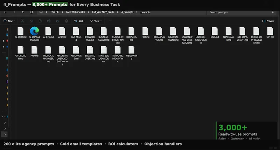The height and width of the screenshot is (150, 280).
Task: Click the Share icon in toolbar
Action: [x=57, y=21]
